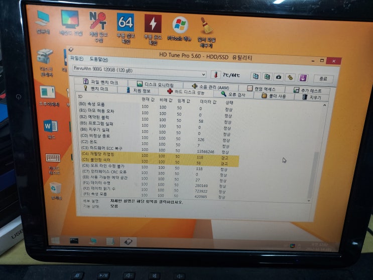This screenshot has height=280, width=373.
Task: Open the broom temp file cleaner icon
Action: point(206,32)
